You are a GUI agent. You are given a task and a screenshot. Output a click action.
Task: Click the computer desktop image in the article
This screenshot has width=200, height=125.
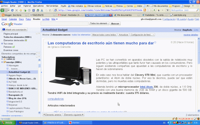pos(70,71)
